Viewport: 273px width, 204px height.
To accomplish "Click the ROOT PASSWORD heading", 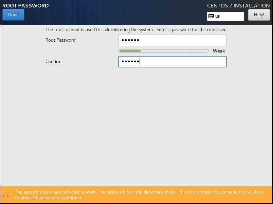I will tap(25, 5).
